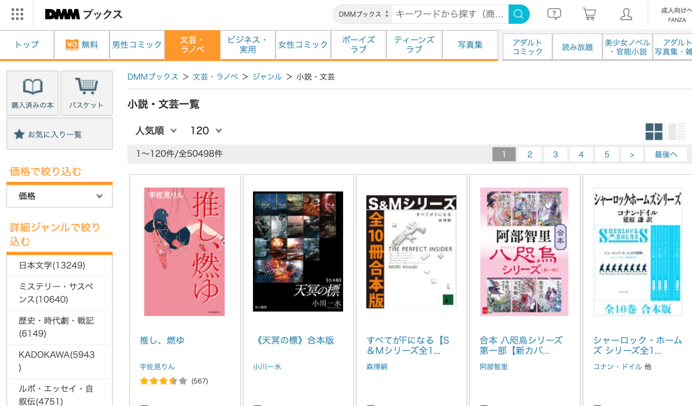Open 購入済みの本 bookshelf
The image size is (692, 406).
(x=32, y=93)
